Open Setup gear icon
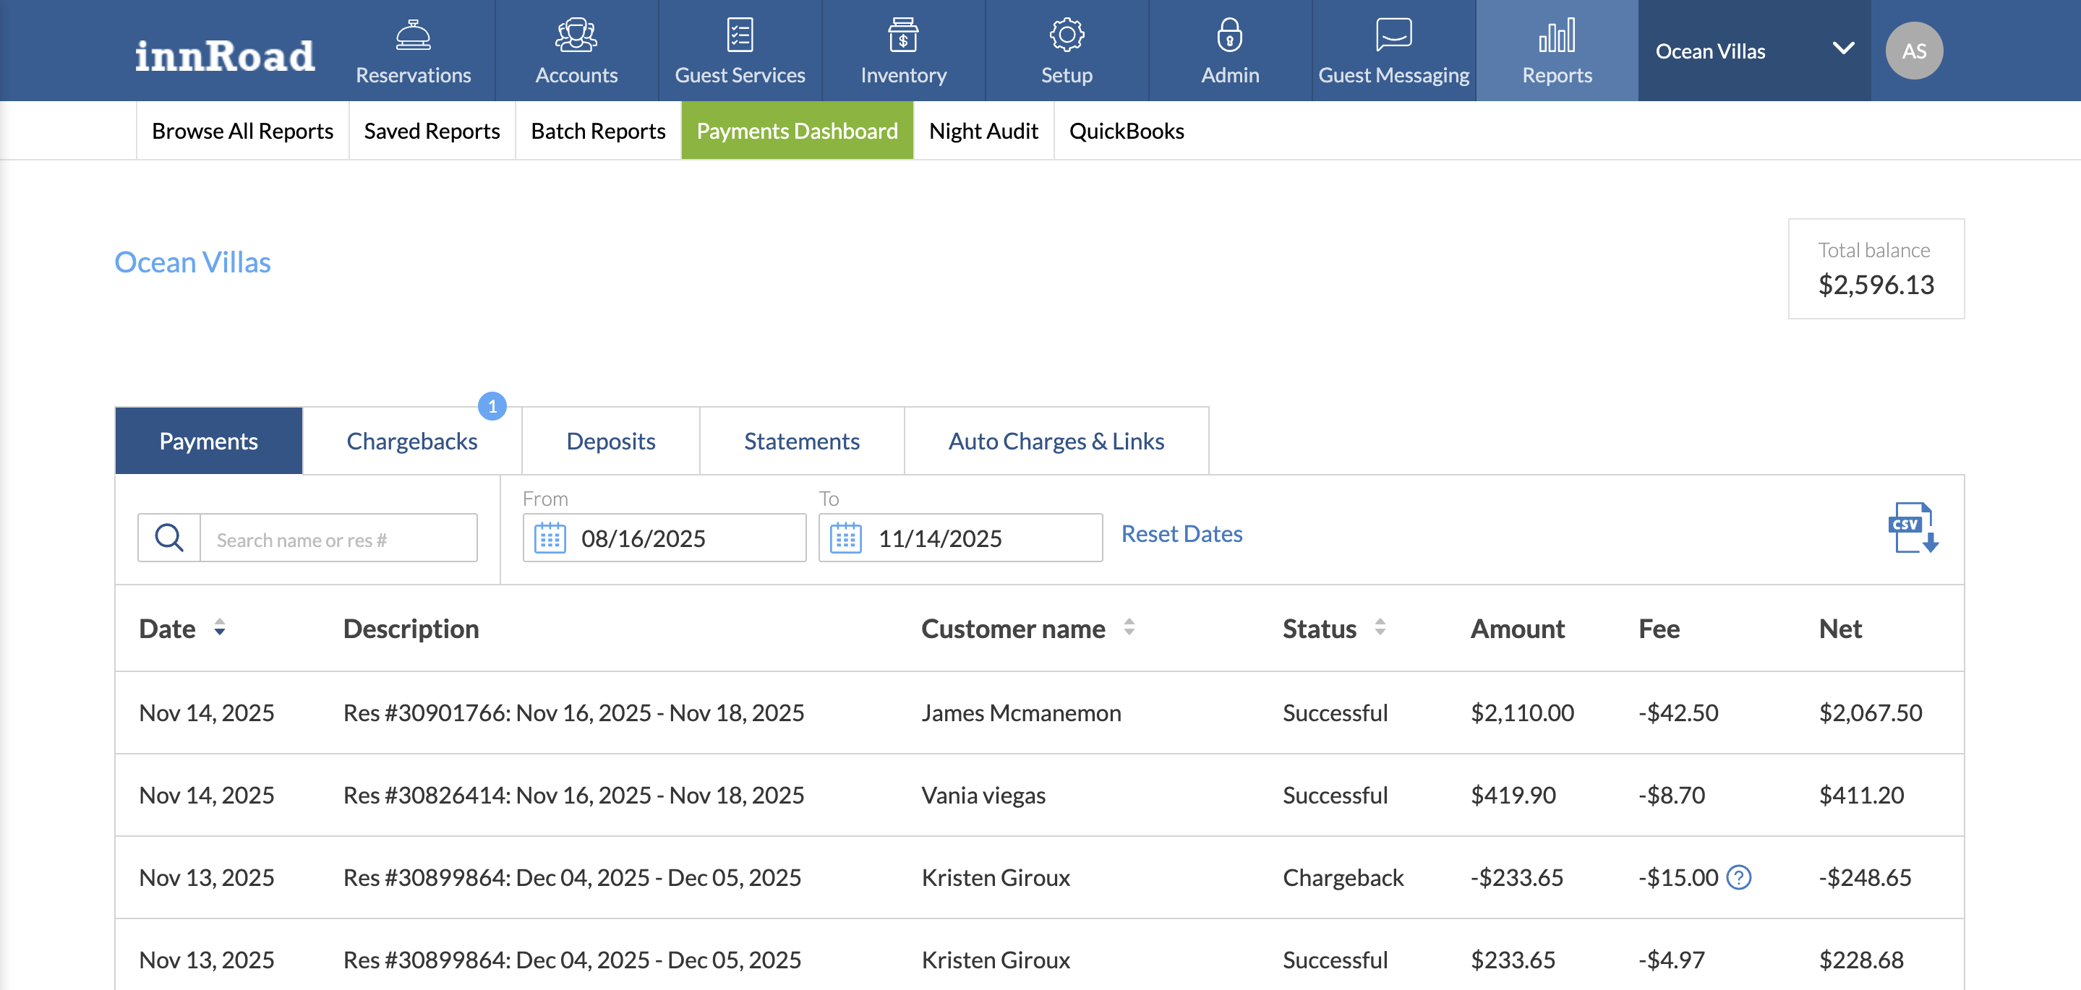Viewport: 2081px width, 990px height. click(1066, 35)
